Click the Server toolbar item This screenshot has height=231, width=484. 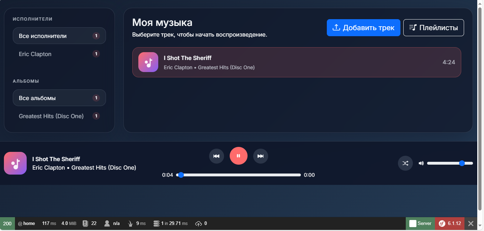pyautogui.click(x=420, y=224)
